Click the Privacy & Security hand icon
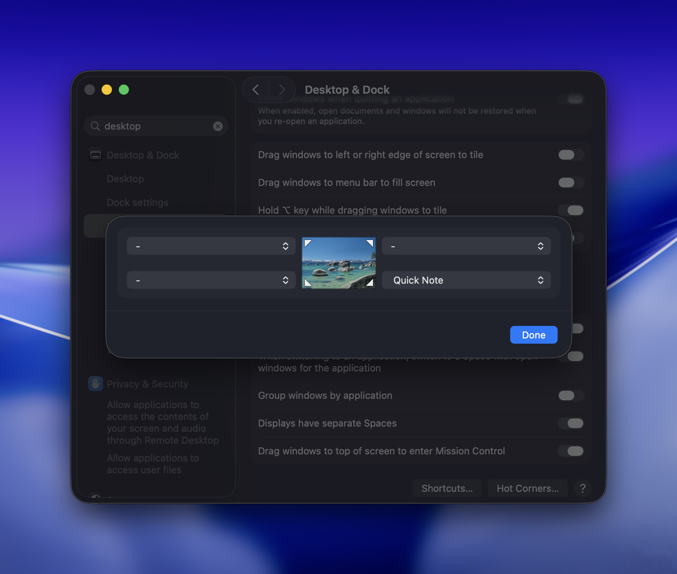 (x=96, y=384)
